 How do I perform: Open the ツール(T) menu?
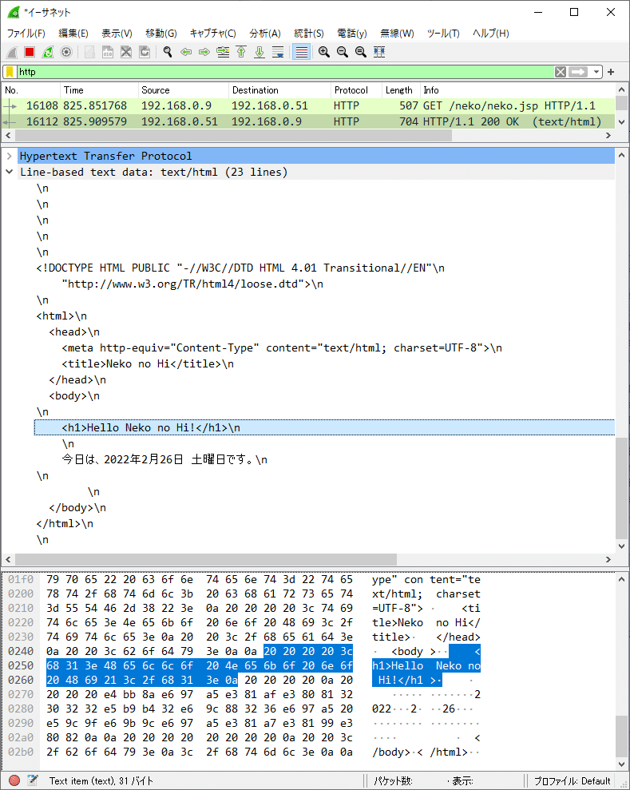point(443,34)
